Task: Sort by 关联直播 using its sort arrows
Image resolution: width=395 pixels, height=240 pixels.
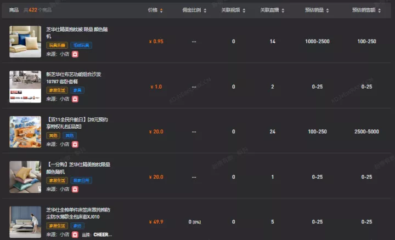Action: coord(283,10)
